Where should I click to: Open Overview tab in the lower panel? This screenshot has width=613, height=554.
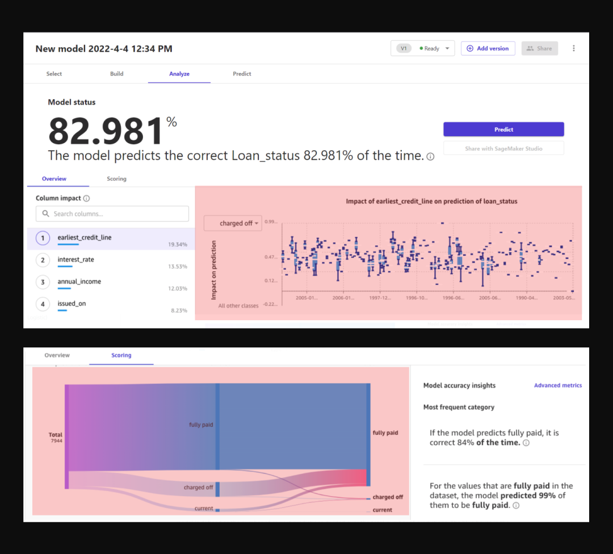[x=57, y=355]
